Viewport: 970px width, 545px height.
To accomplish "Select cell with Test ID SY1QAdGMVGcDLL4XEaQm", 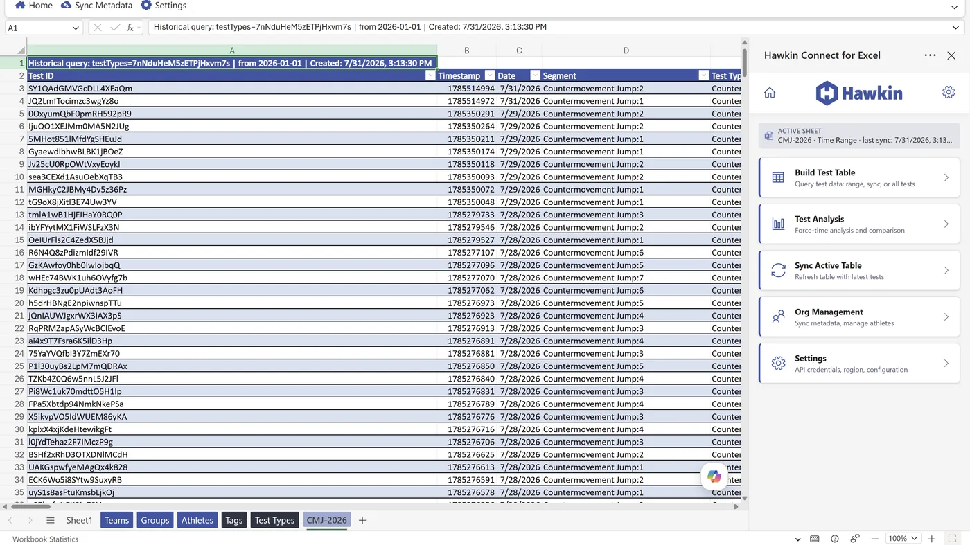I will pos(232,89).
